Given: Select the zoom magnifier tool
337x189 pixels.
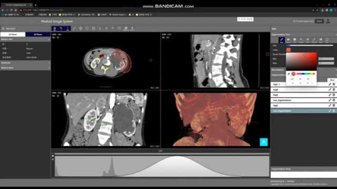Looking at the screenshot, I should coord(61,28).
